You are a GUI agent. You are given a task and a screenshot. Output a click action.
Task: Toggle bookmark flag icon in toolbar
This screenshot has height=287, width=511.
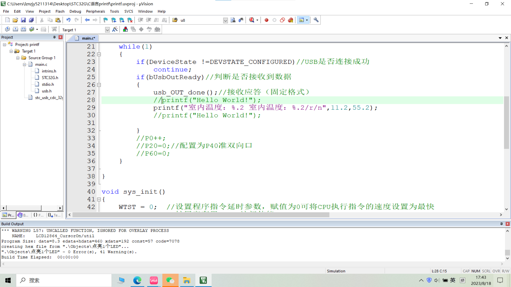pos(106,20)
